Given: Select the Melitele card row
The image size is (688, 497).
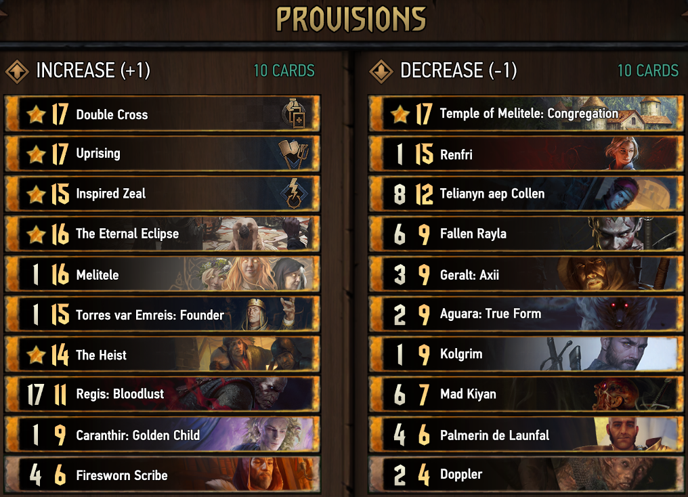Looking at the screenshot, I should click(163, 274).
